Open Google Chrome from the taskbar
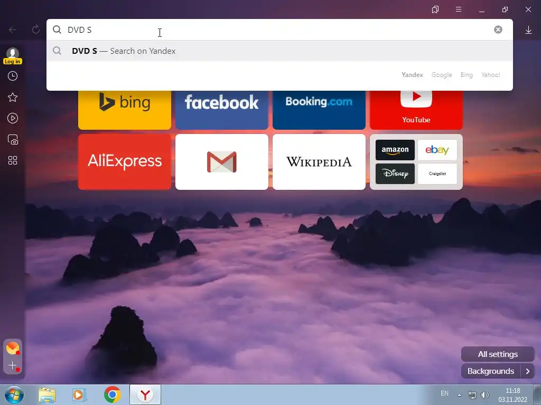This screenshot has width=541, height=405. [112, 394]
